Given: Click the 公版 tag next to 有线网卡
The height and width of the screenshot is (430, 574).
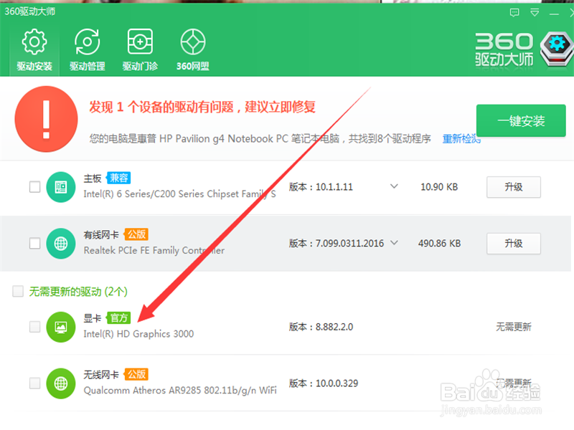Looking at the screenshot, I should click(x=136, y=234).
